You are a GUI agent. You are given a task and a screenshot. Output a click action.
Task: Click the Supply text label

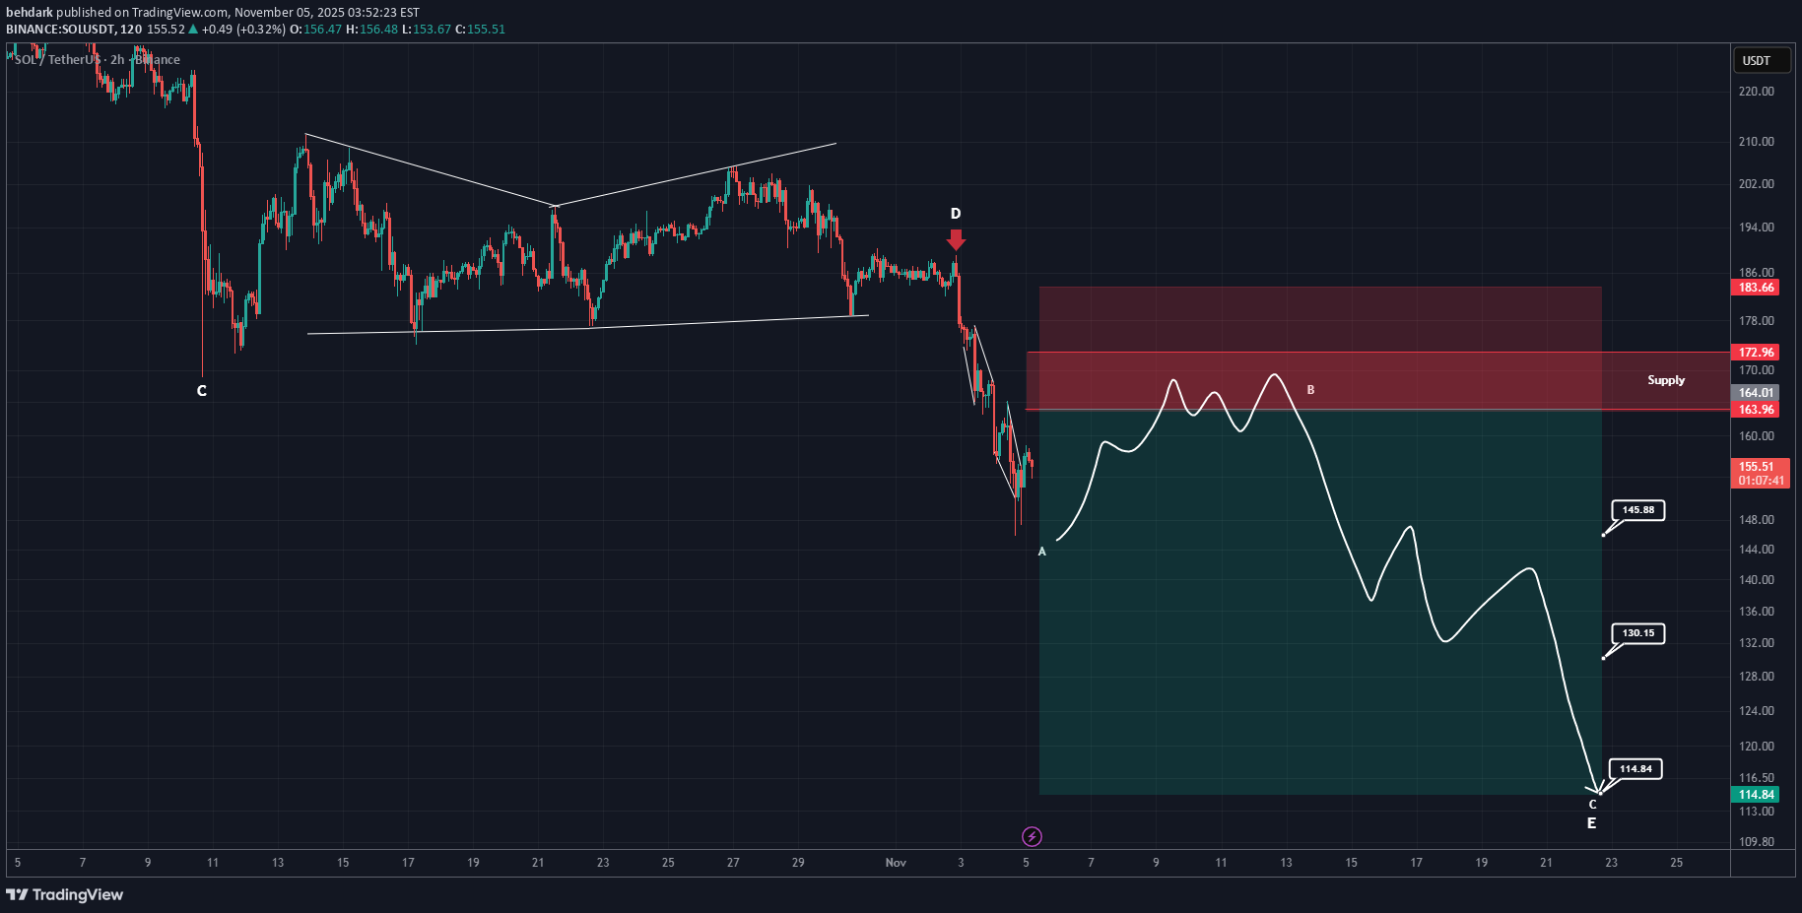tap(1665, 380)
